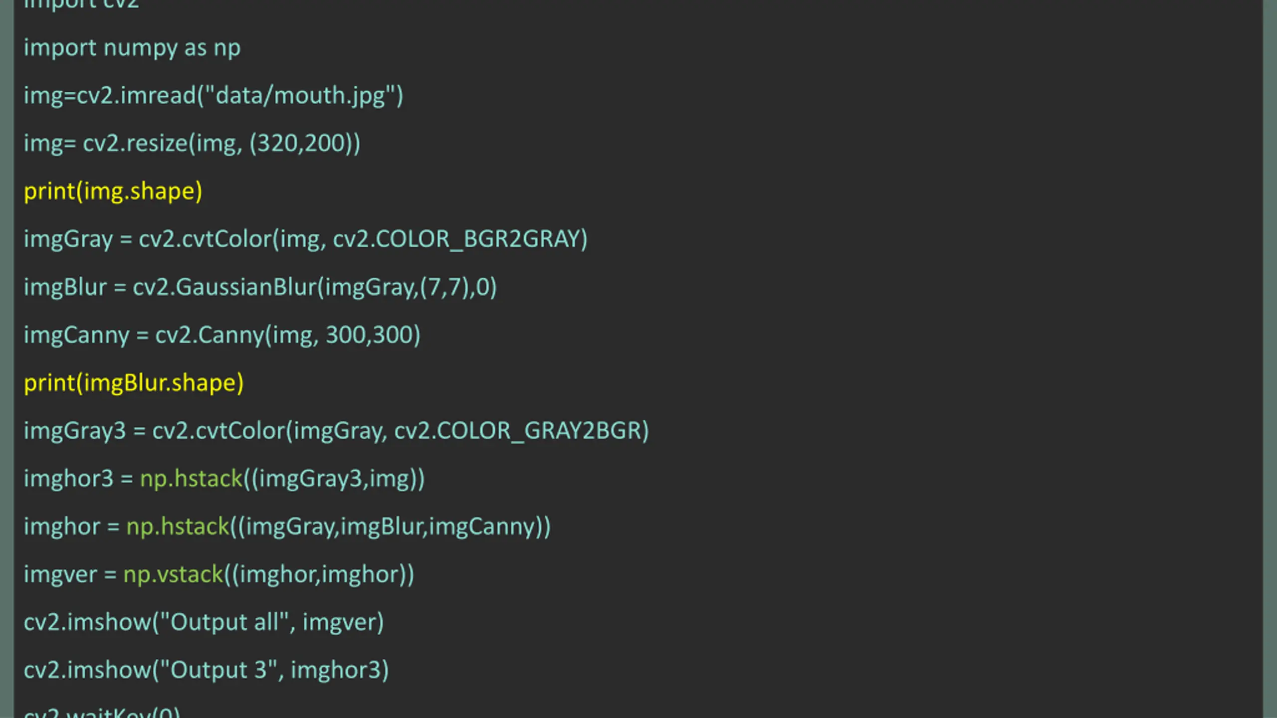The image size is (1277, 718).
Task: Click the imshow "Output 3" line
Action: 207,671
